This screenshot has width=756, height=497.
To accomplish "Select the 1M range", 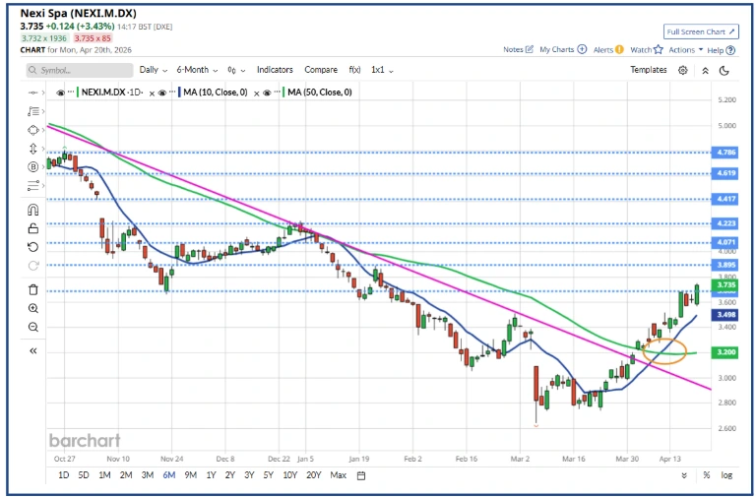I will coord(104,475).
